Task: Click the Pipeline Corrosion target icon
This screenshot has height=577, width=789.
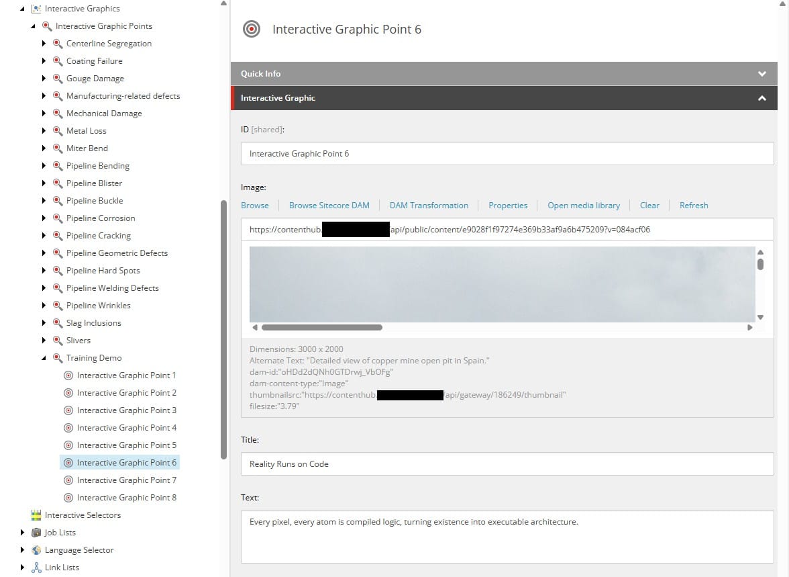Action: pos(58,218)
